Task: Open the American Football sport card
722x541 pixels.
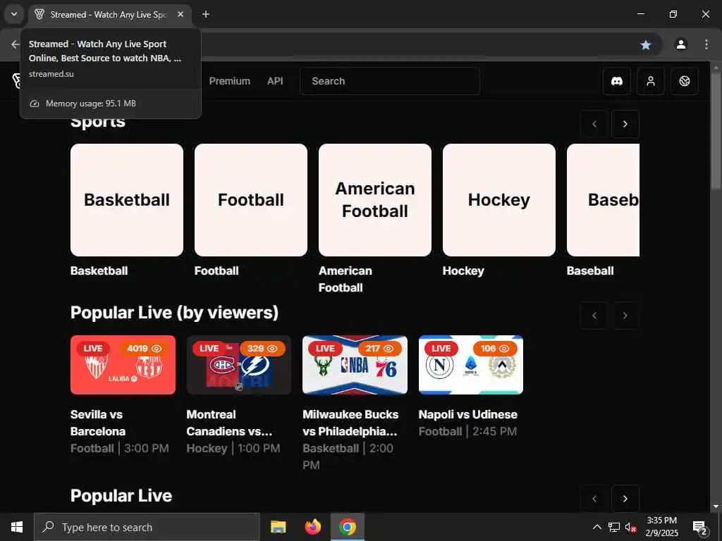Action: point(375,199)
